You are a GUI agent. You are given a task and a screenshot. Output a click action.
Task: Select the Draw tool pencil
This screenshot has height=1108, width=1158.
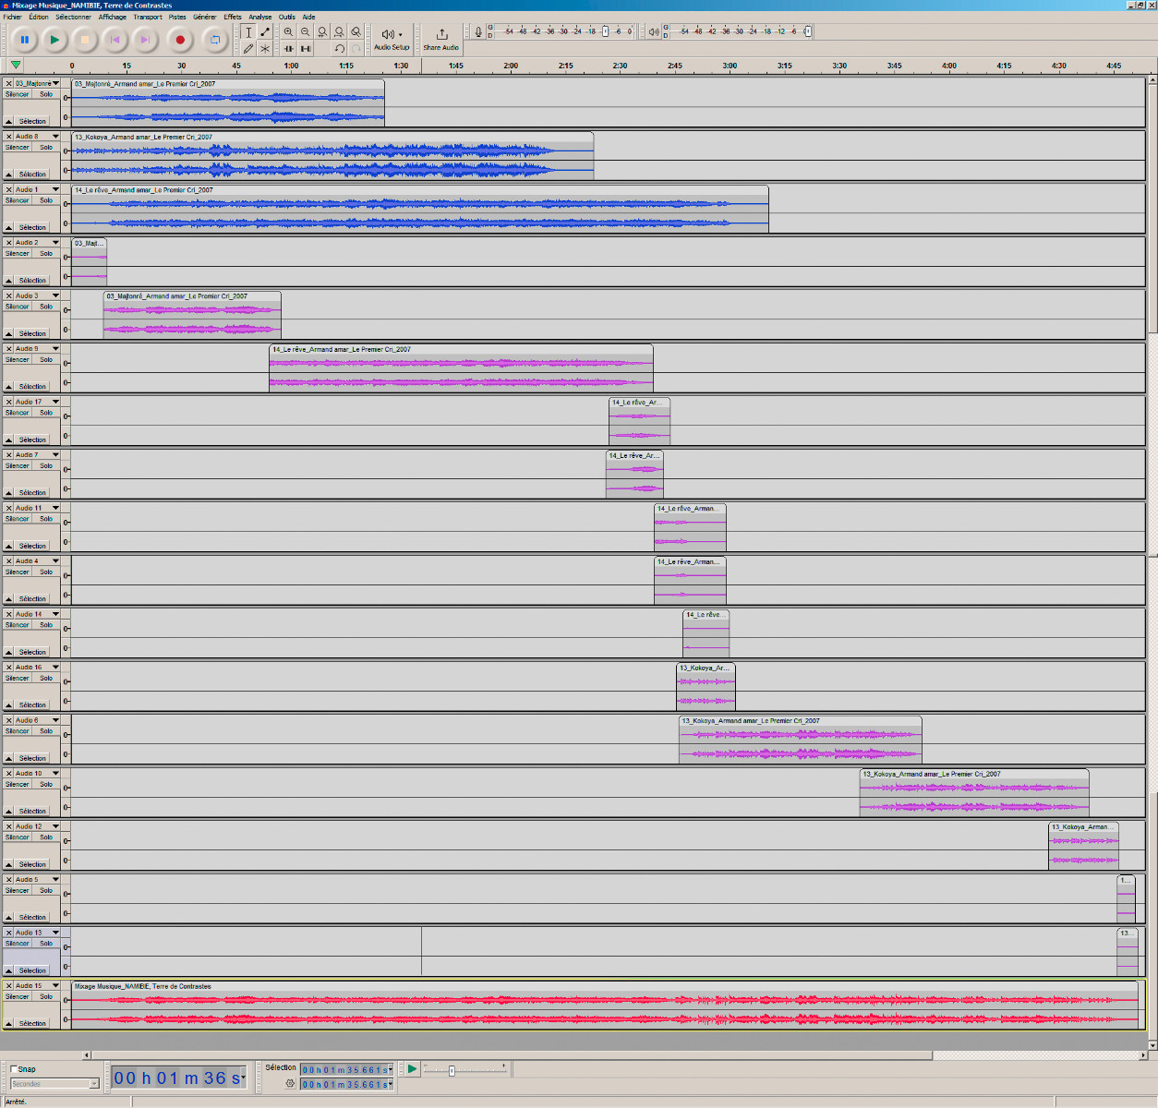click(x=248, y=48)
